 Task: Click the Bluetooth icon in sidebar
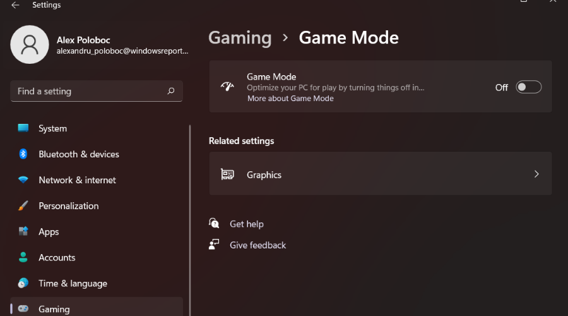(23, 154)
